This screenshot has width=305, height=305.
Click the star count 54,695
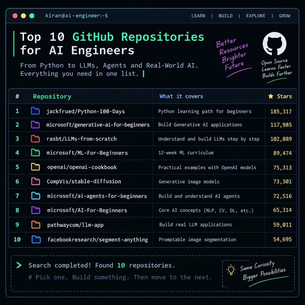point(282,239)
